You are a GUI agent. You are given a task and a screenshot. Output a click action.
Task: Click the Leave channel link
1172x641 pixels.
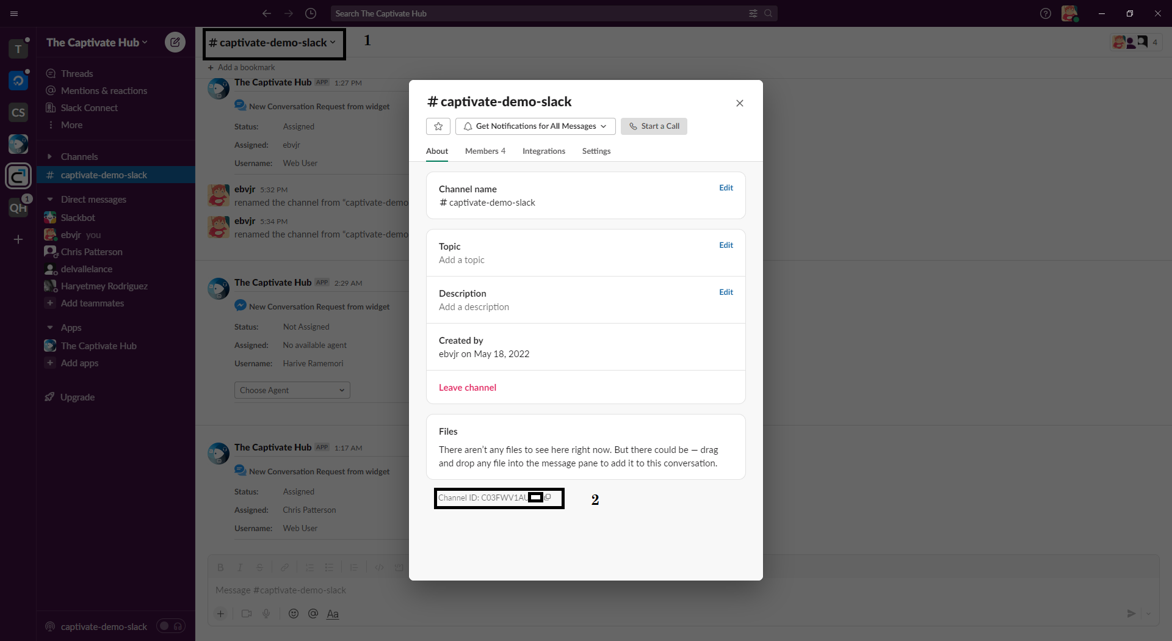click(x=467, y=388)
